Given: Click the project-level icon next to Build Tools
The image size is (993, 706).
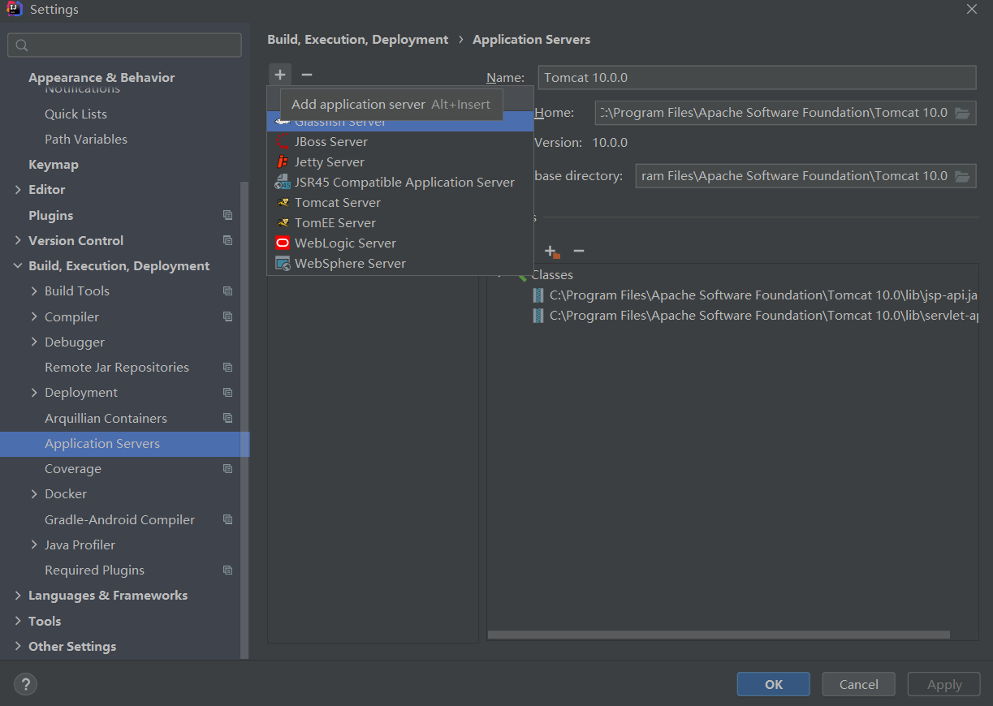Looking at the screenshot, I should pos(227,291).
